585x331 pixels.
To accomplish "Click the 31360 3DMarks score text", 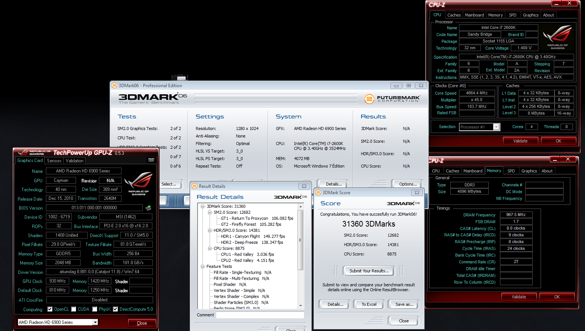I will pyautogui.click(x=369, y=224).
